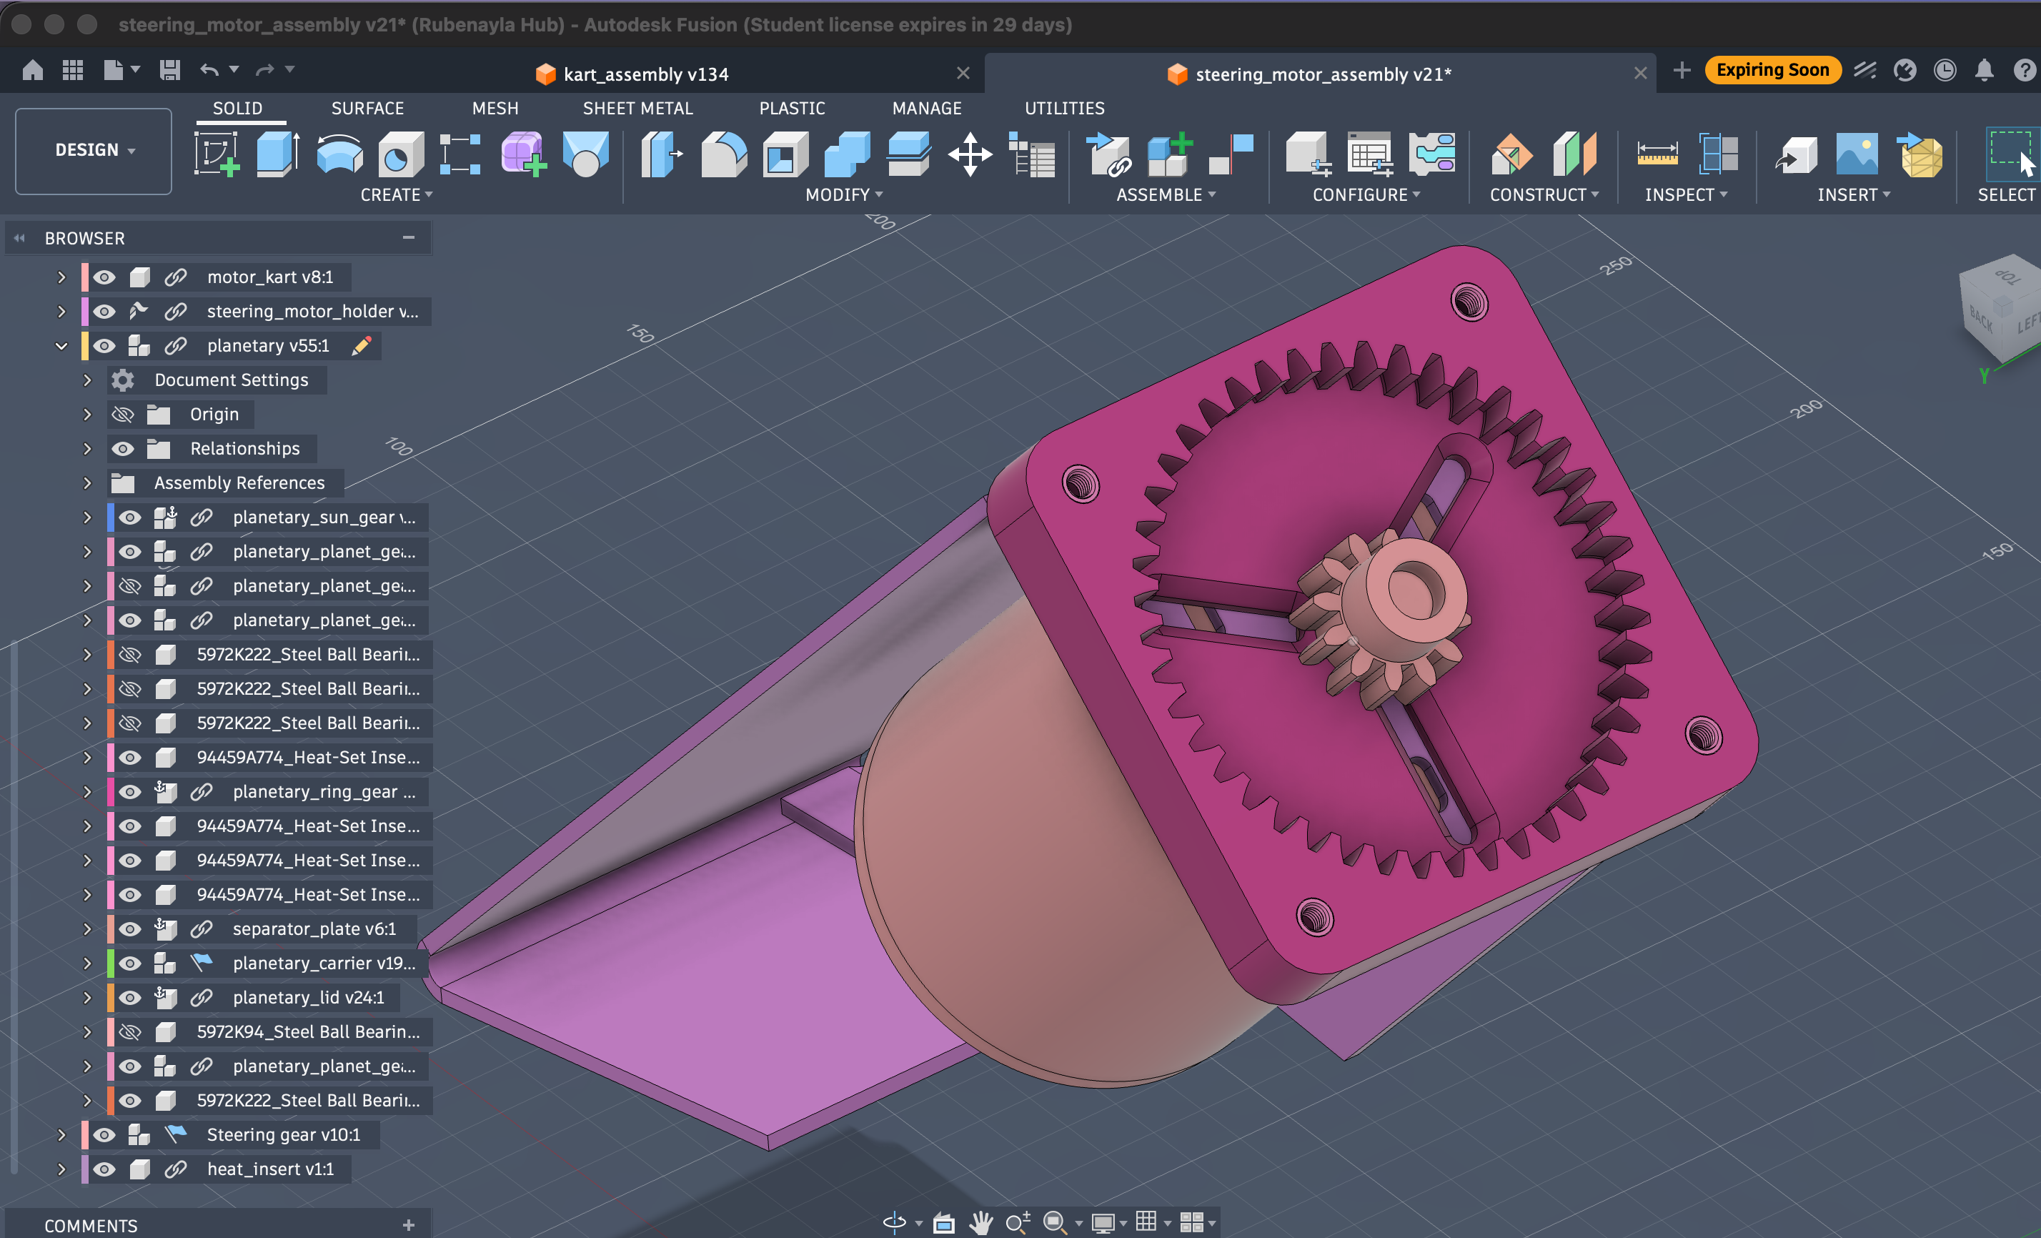Select the Combine tool
2041x1238 pixels.
click(847, 154)
